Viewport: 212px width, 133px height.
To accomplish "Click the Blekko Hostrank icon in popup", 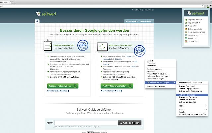I will [x=186, y=29].
